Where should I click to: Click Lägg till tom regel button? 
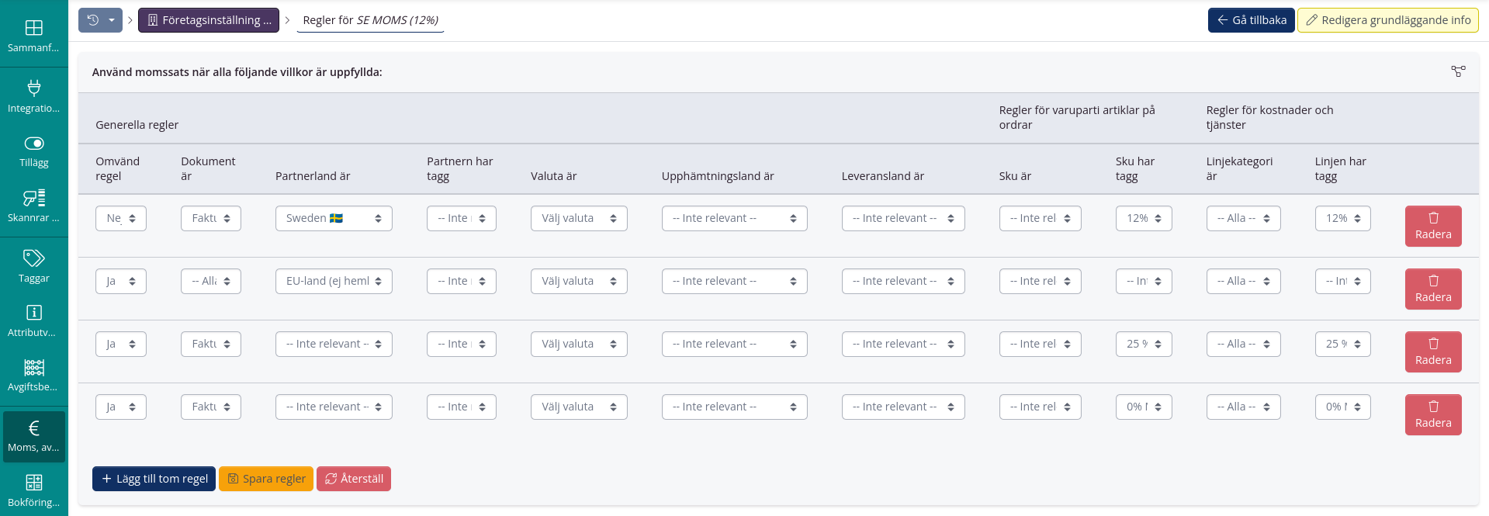(x=154, y=479)
